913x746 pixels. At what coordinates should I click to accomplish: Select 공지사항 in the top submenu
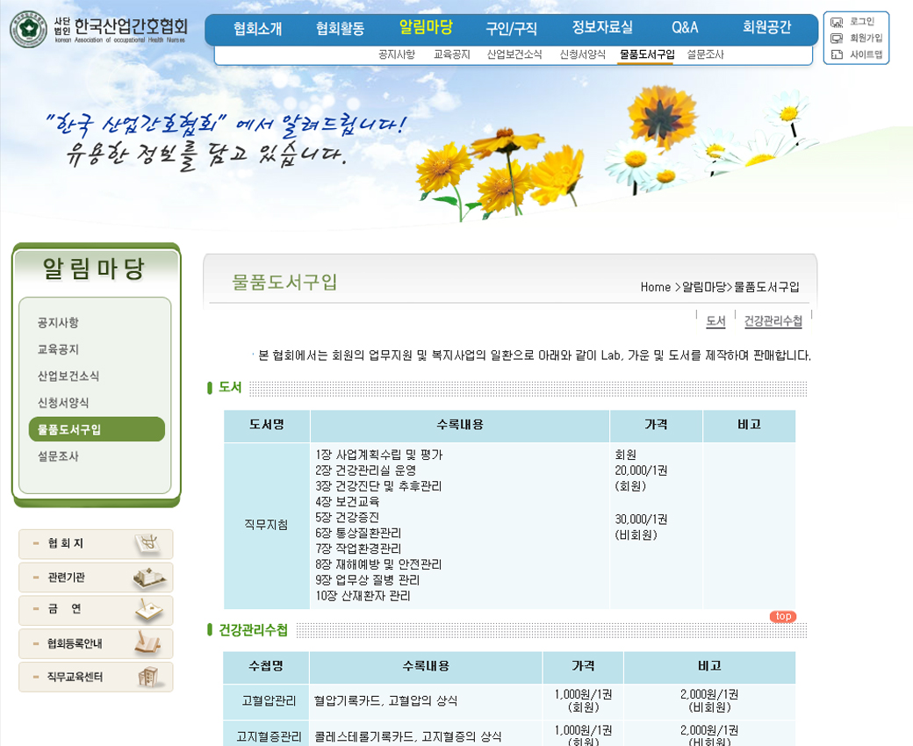click(x=397, y=54)
